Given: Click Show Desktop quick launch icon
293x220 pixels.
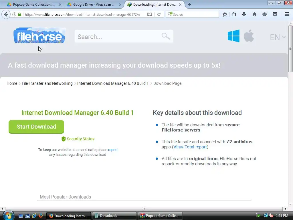Looking at the screenshot, I should (x=21, y=216).
